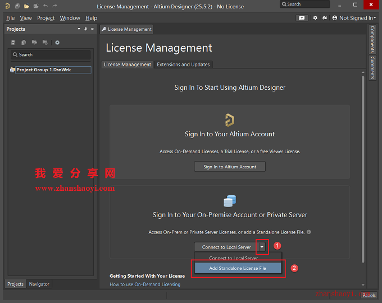Click the Projects panel Search field
Screen dimensions: 382x303
51,54
